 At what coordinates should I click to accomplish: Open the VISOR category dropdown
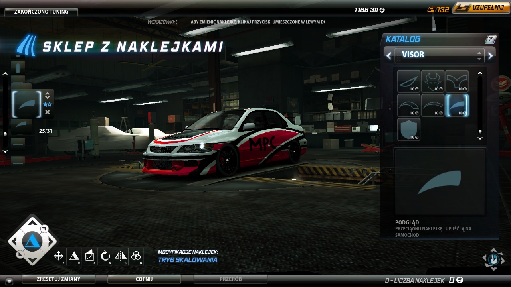click(x=440, y=55)
